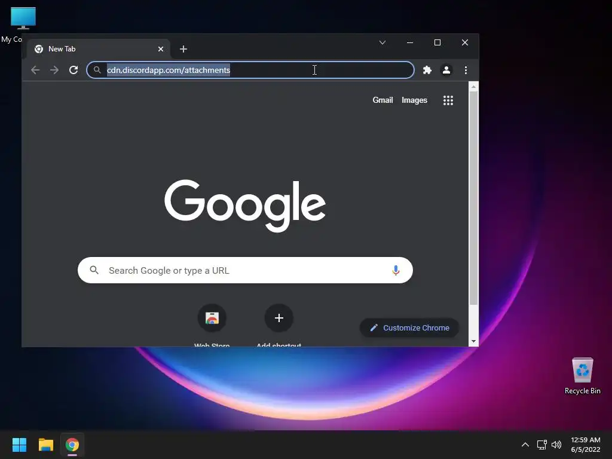Click the Customize Chrome button
The width and height of the screenshot is (612, 459).
(x=409, y=328)
